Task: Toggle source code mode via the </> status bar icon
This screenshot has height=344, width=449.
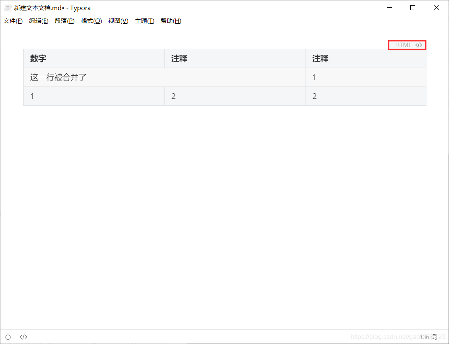Action: (x=23, y=337)
